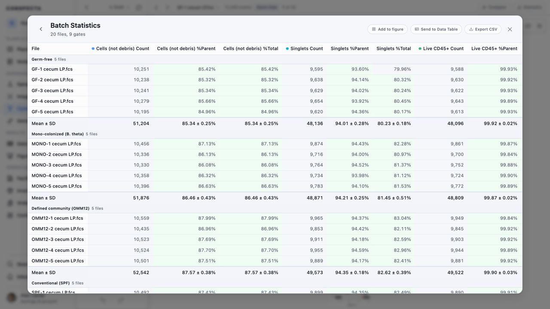Click the Cells (not debris) %Parent header
The width and height of the screenshot is (550, 309).
pos(186,48)
